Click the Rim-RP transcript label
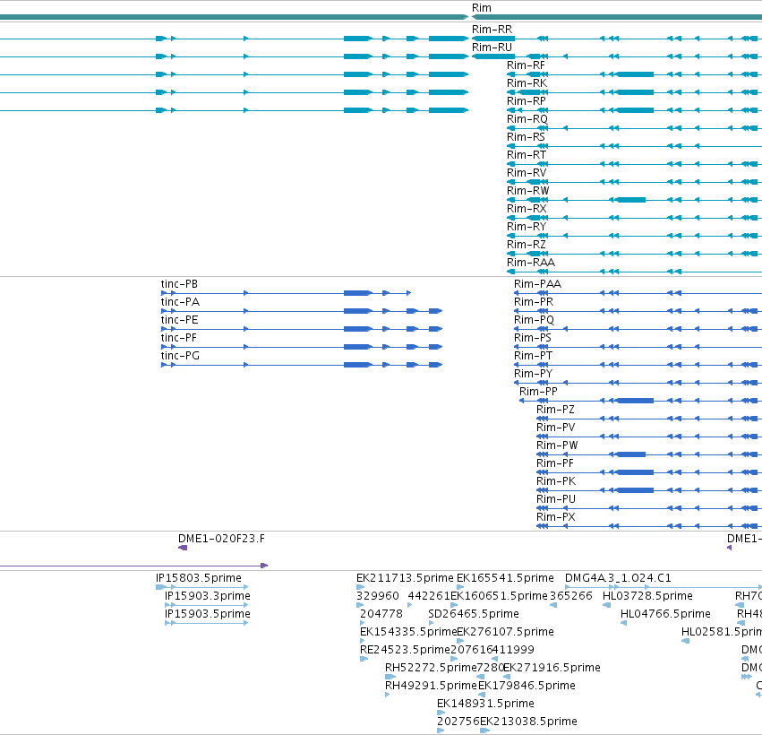This screenshot has width=762, height=735. tap(527, 101)
